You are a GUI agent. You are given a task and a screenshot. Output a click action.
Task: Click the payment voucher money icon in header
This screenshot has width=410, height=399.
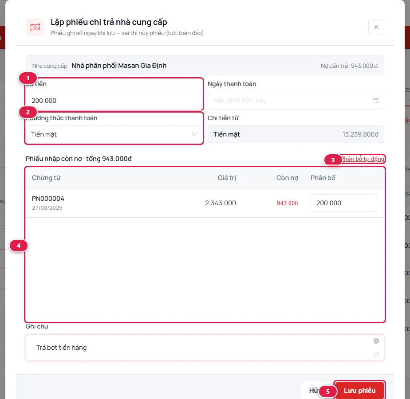click(35, 27)
